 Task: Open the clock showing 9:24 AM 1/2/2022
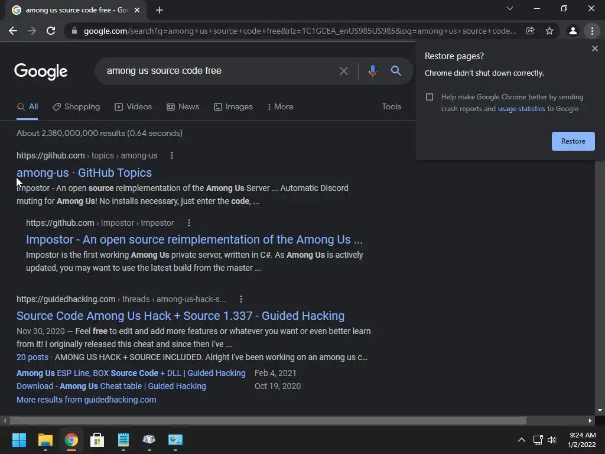(x=582, y=440)
